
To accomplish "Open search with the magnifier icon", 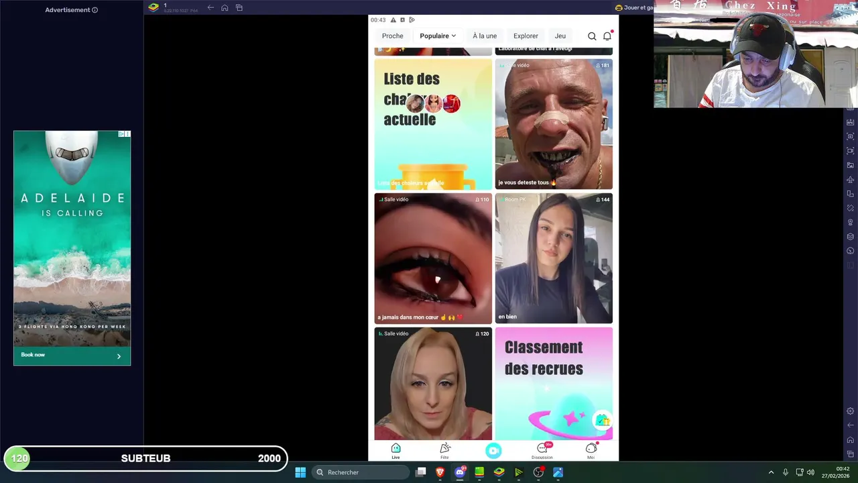I will (x=592, y=36).
